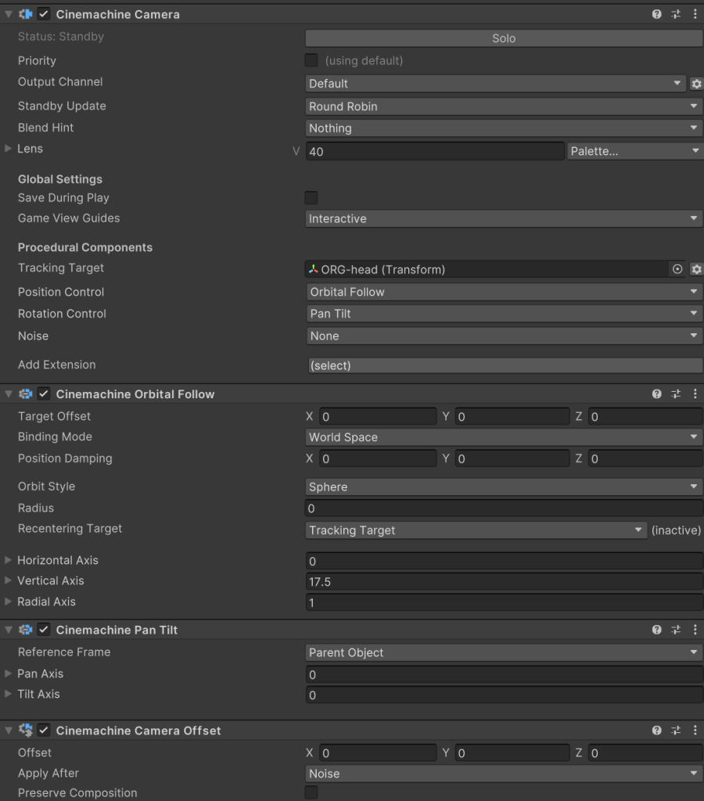Viewport: 704px width, 801px height.
Task: Open the Binding Mode dropdown
Action: (x=504, y=437)
